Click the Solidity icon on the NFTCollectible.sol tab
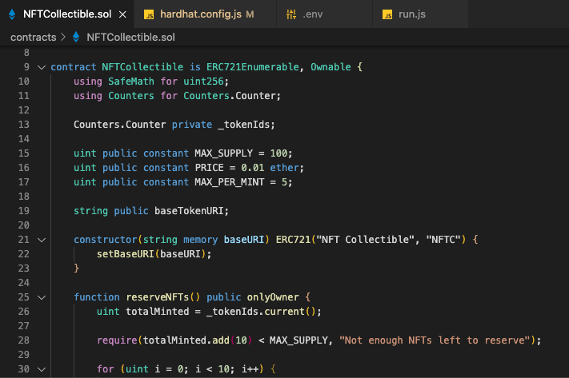Screen dimensions: 569x378 coord(12,14)
